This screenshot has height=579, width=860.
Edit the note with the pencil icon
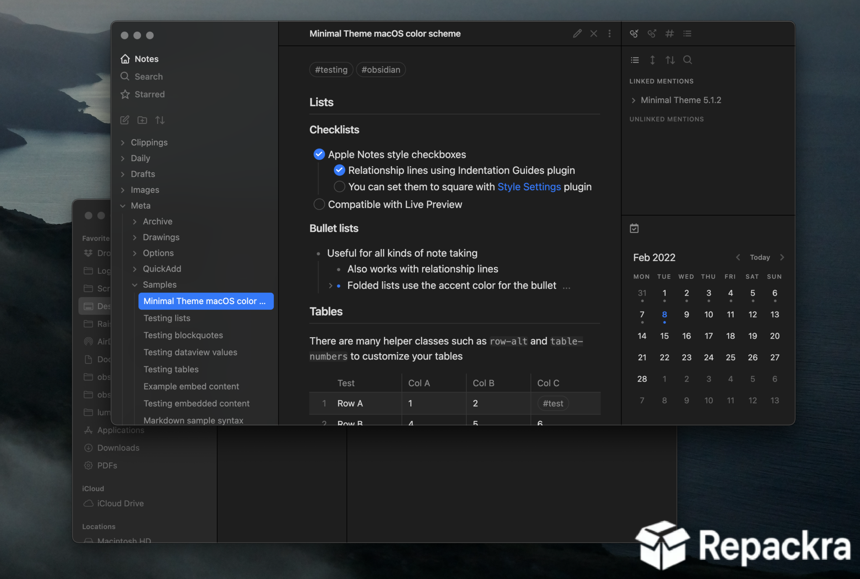click(577, 34)
